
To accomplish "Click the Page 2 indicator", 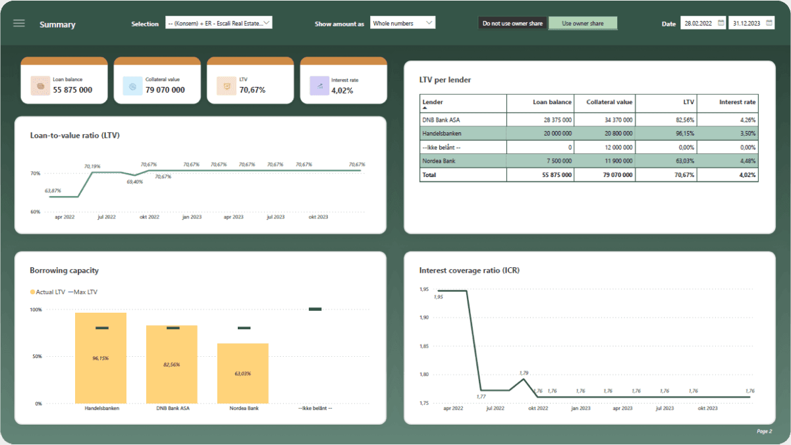I will pos(764,431).
